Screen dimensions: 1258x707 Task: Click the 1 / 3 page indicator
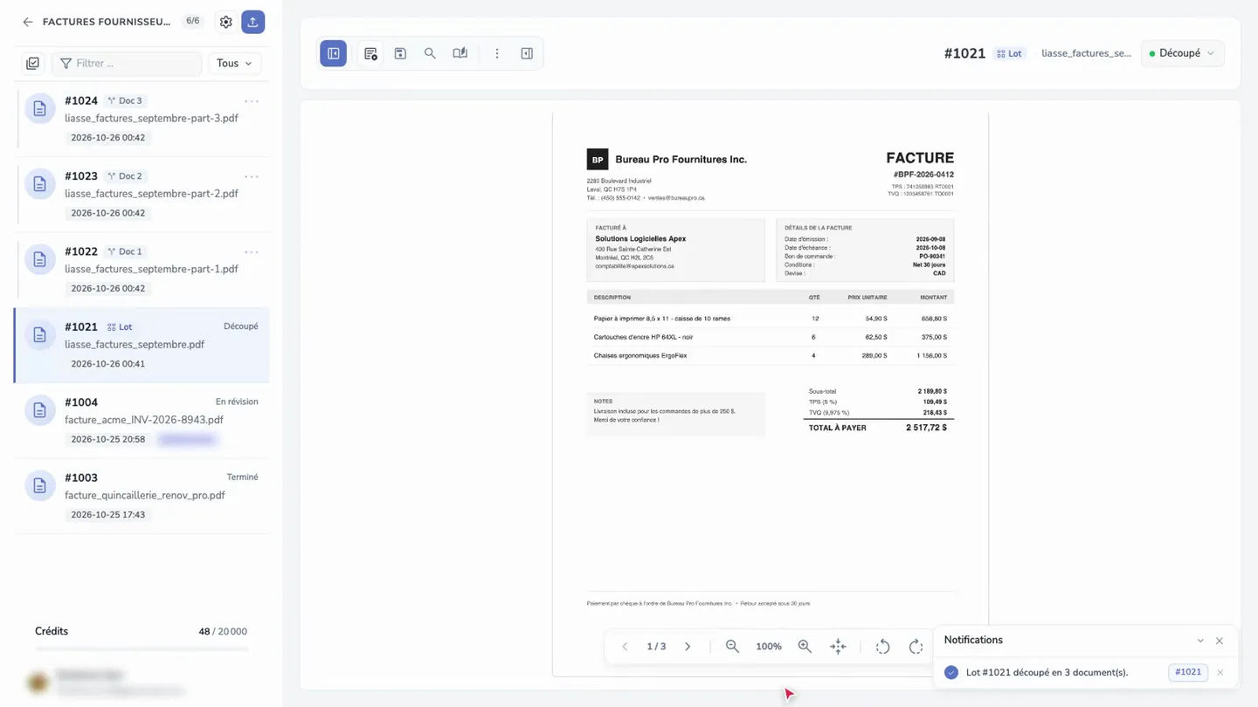point(656,647)
